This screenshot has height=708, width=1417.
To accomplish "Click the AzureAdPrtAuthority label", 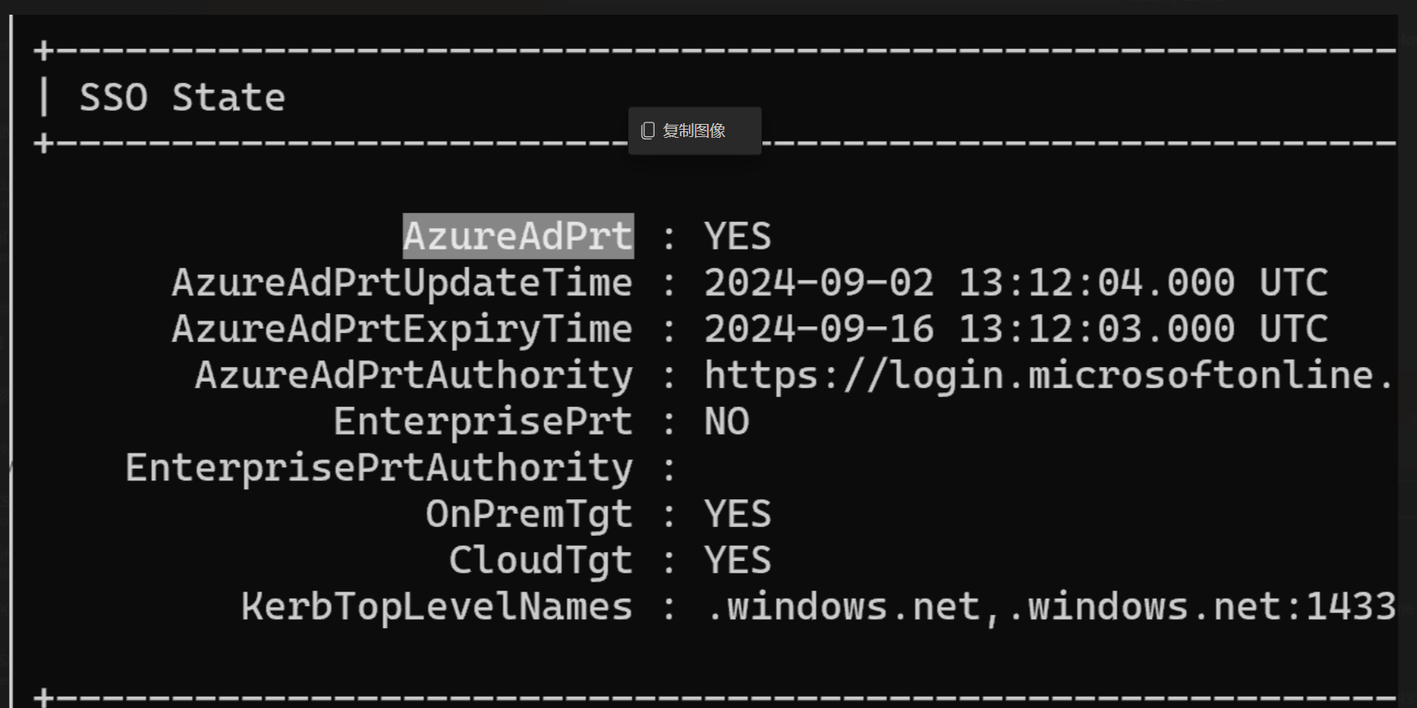I will [414, 376].
